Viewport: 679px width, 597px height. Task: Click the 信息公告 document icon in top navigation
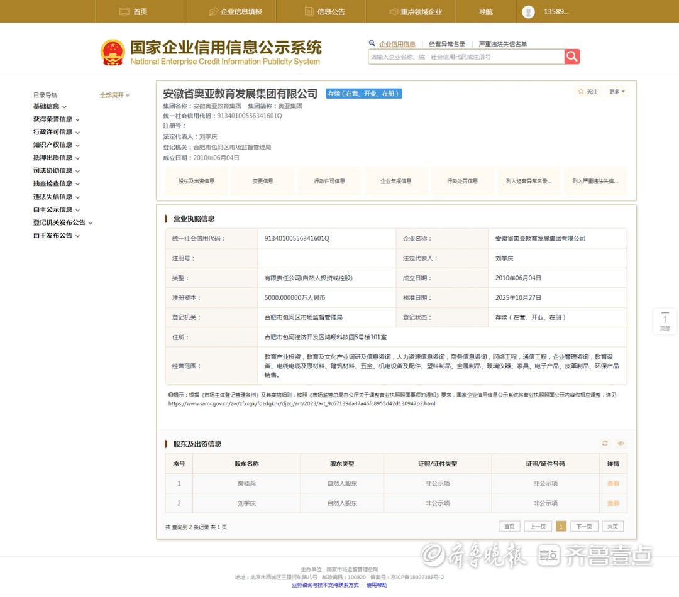tap(309, 12)
